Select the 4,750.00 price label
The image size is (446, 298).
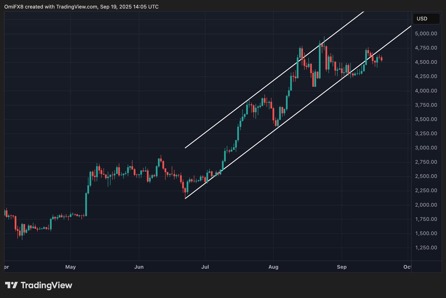click(x=427, y=48)
